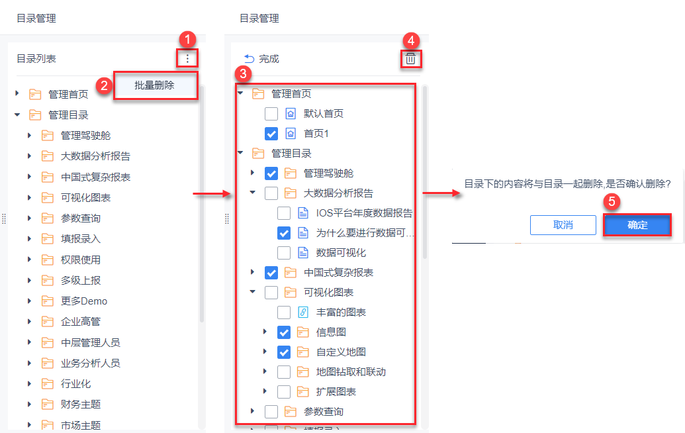Click the 确定 confirm button
The height and width of the screenshot is (433, 685).
point(637,225)
